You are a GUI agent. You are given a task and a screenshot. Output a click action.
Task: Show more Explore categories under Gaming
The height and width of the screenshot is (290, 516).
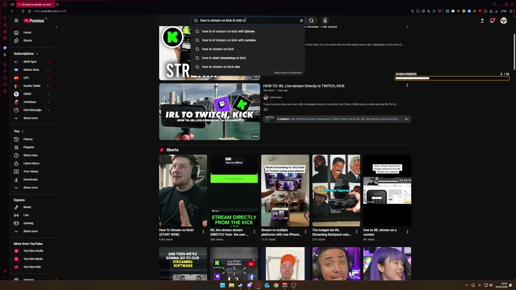[x=30, y=231]
